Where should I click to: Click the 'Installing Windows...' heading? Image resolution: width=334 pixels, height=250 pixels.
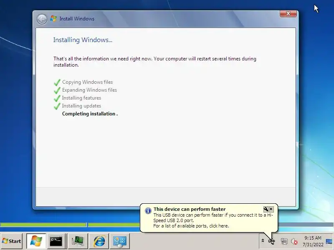point(83,40)
